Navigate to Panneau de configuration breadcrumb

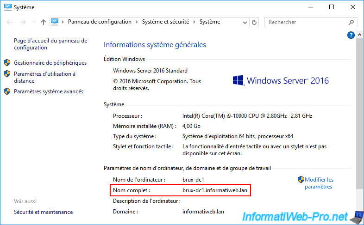(100, 22)
